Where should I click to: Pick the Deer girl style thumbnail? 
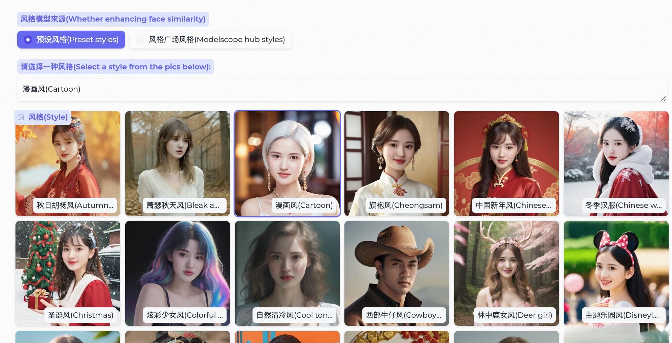click(506, 273)
